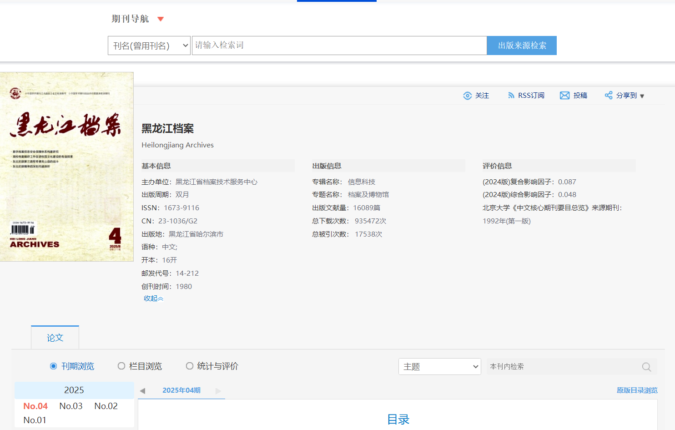Screen dimensions: 675x430
Task: Click the 分享到 share icon
Action: [x=608, y=95]
